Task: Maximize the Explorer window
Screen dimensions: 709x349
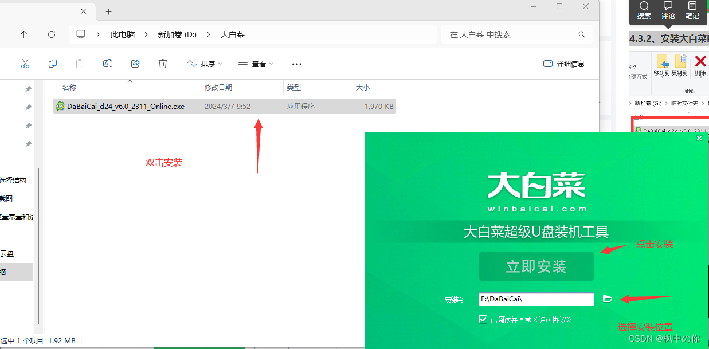Action: pyautogui.click(x=559, y=6)
